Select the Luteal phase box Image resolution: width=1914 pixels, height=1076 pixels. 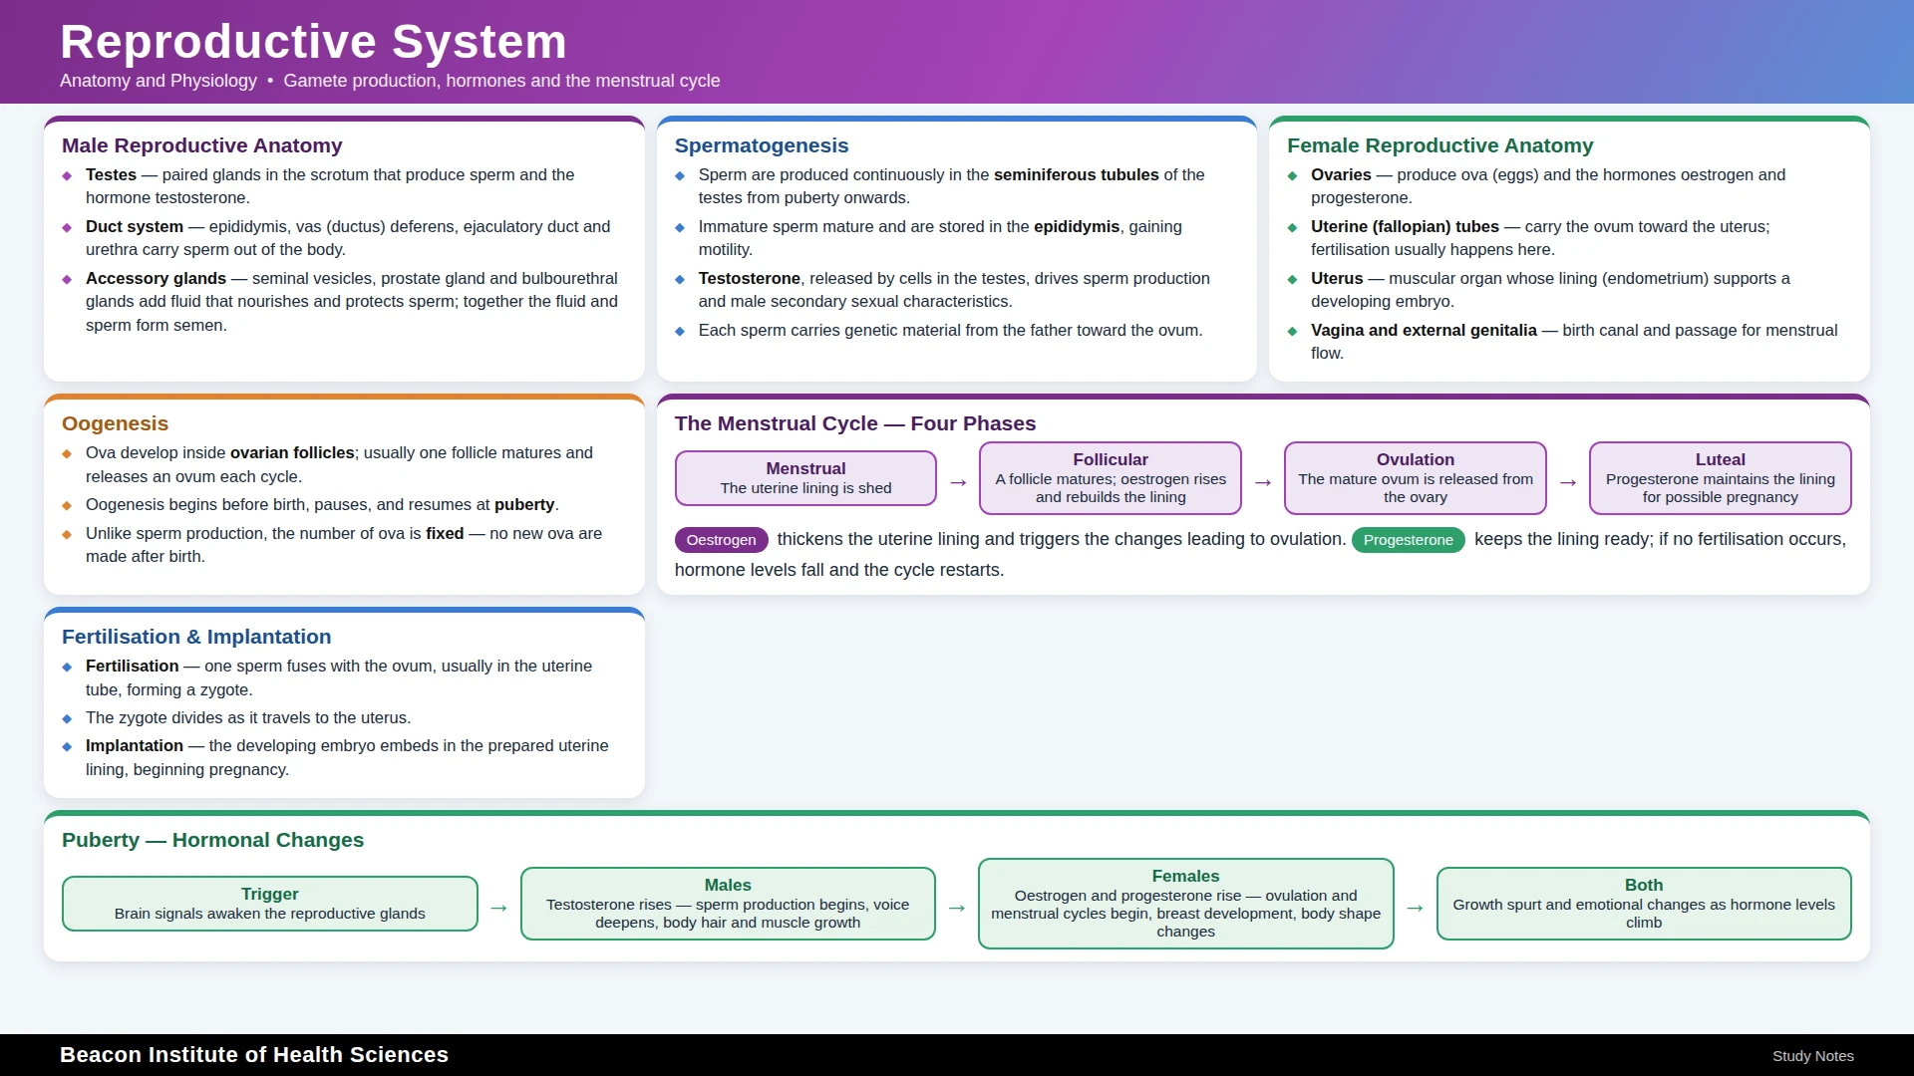1720,478
